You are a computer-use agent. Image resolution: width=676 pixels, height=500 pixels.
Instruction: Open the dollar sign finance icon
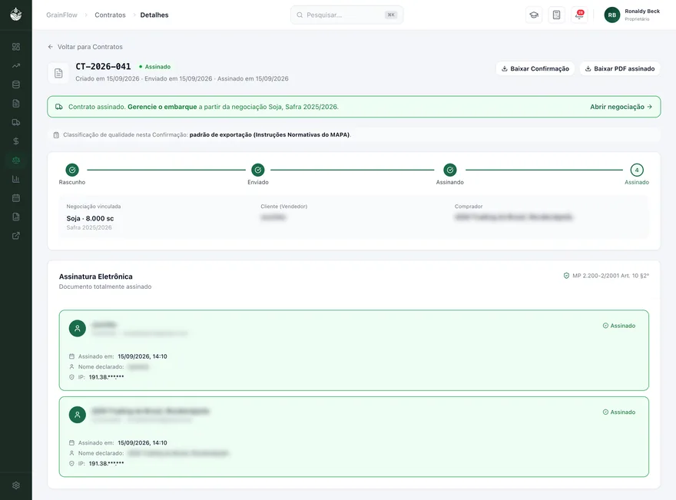(16, 141)
